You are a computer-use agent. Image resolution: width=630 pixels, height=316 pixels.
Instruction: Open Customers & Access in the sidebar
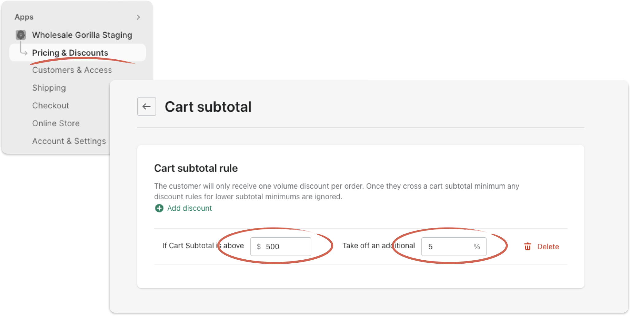tap(72, 70)
